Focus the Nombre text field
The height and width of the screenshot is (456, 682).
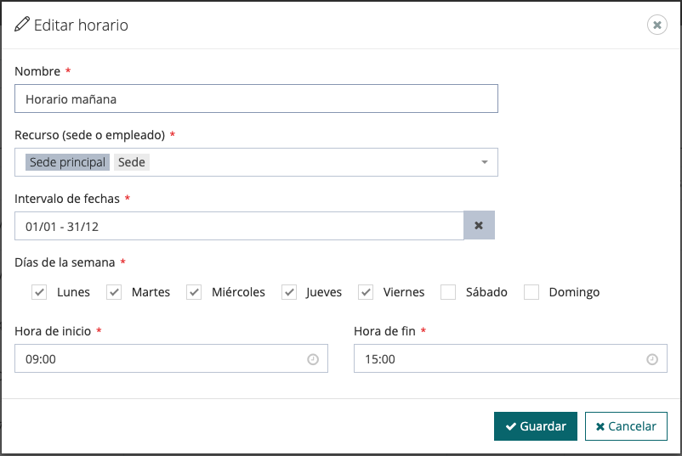[256, 99]
